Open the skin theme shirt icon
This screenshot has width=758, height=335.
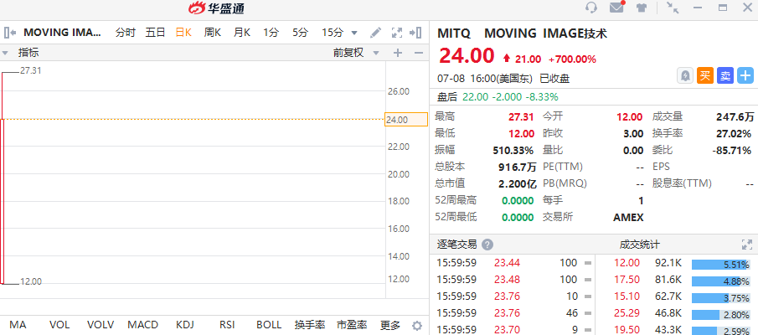[642, 8]
